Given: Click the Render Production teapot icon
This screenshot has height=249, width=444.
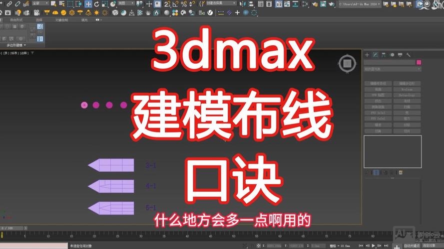Looking at the screenshot, I should point(332,3).
